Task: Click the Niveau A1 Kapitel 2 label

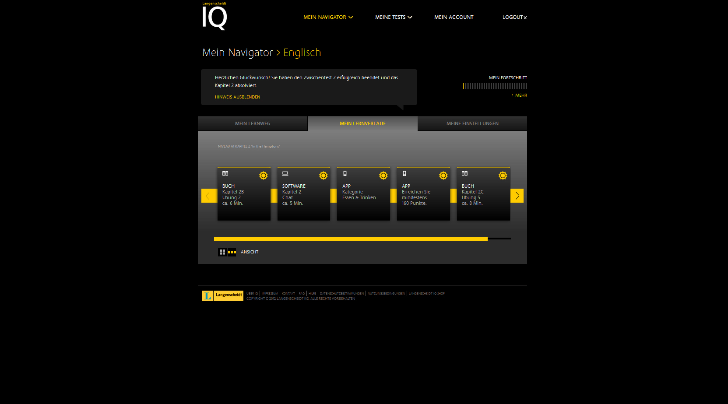Action: tap(249, 146)
